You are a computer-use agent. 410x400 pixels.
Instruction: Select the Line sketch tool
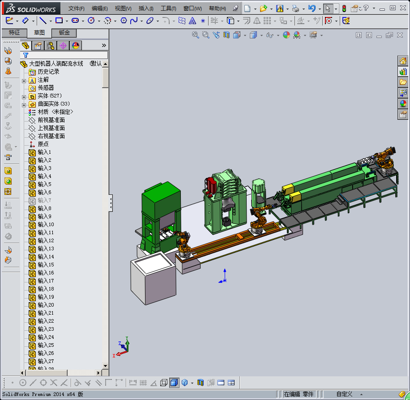click(x=43, y=21)
